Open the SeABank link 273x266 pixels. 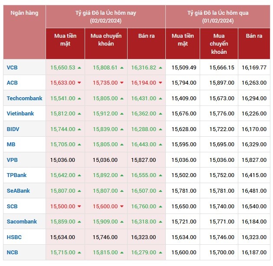click(18, 191)
